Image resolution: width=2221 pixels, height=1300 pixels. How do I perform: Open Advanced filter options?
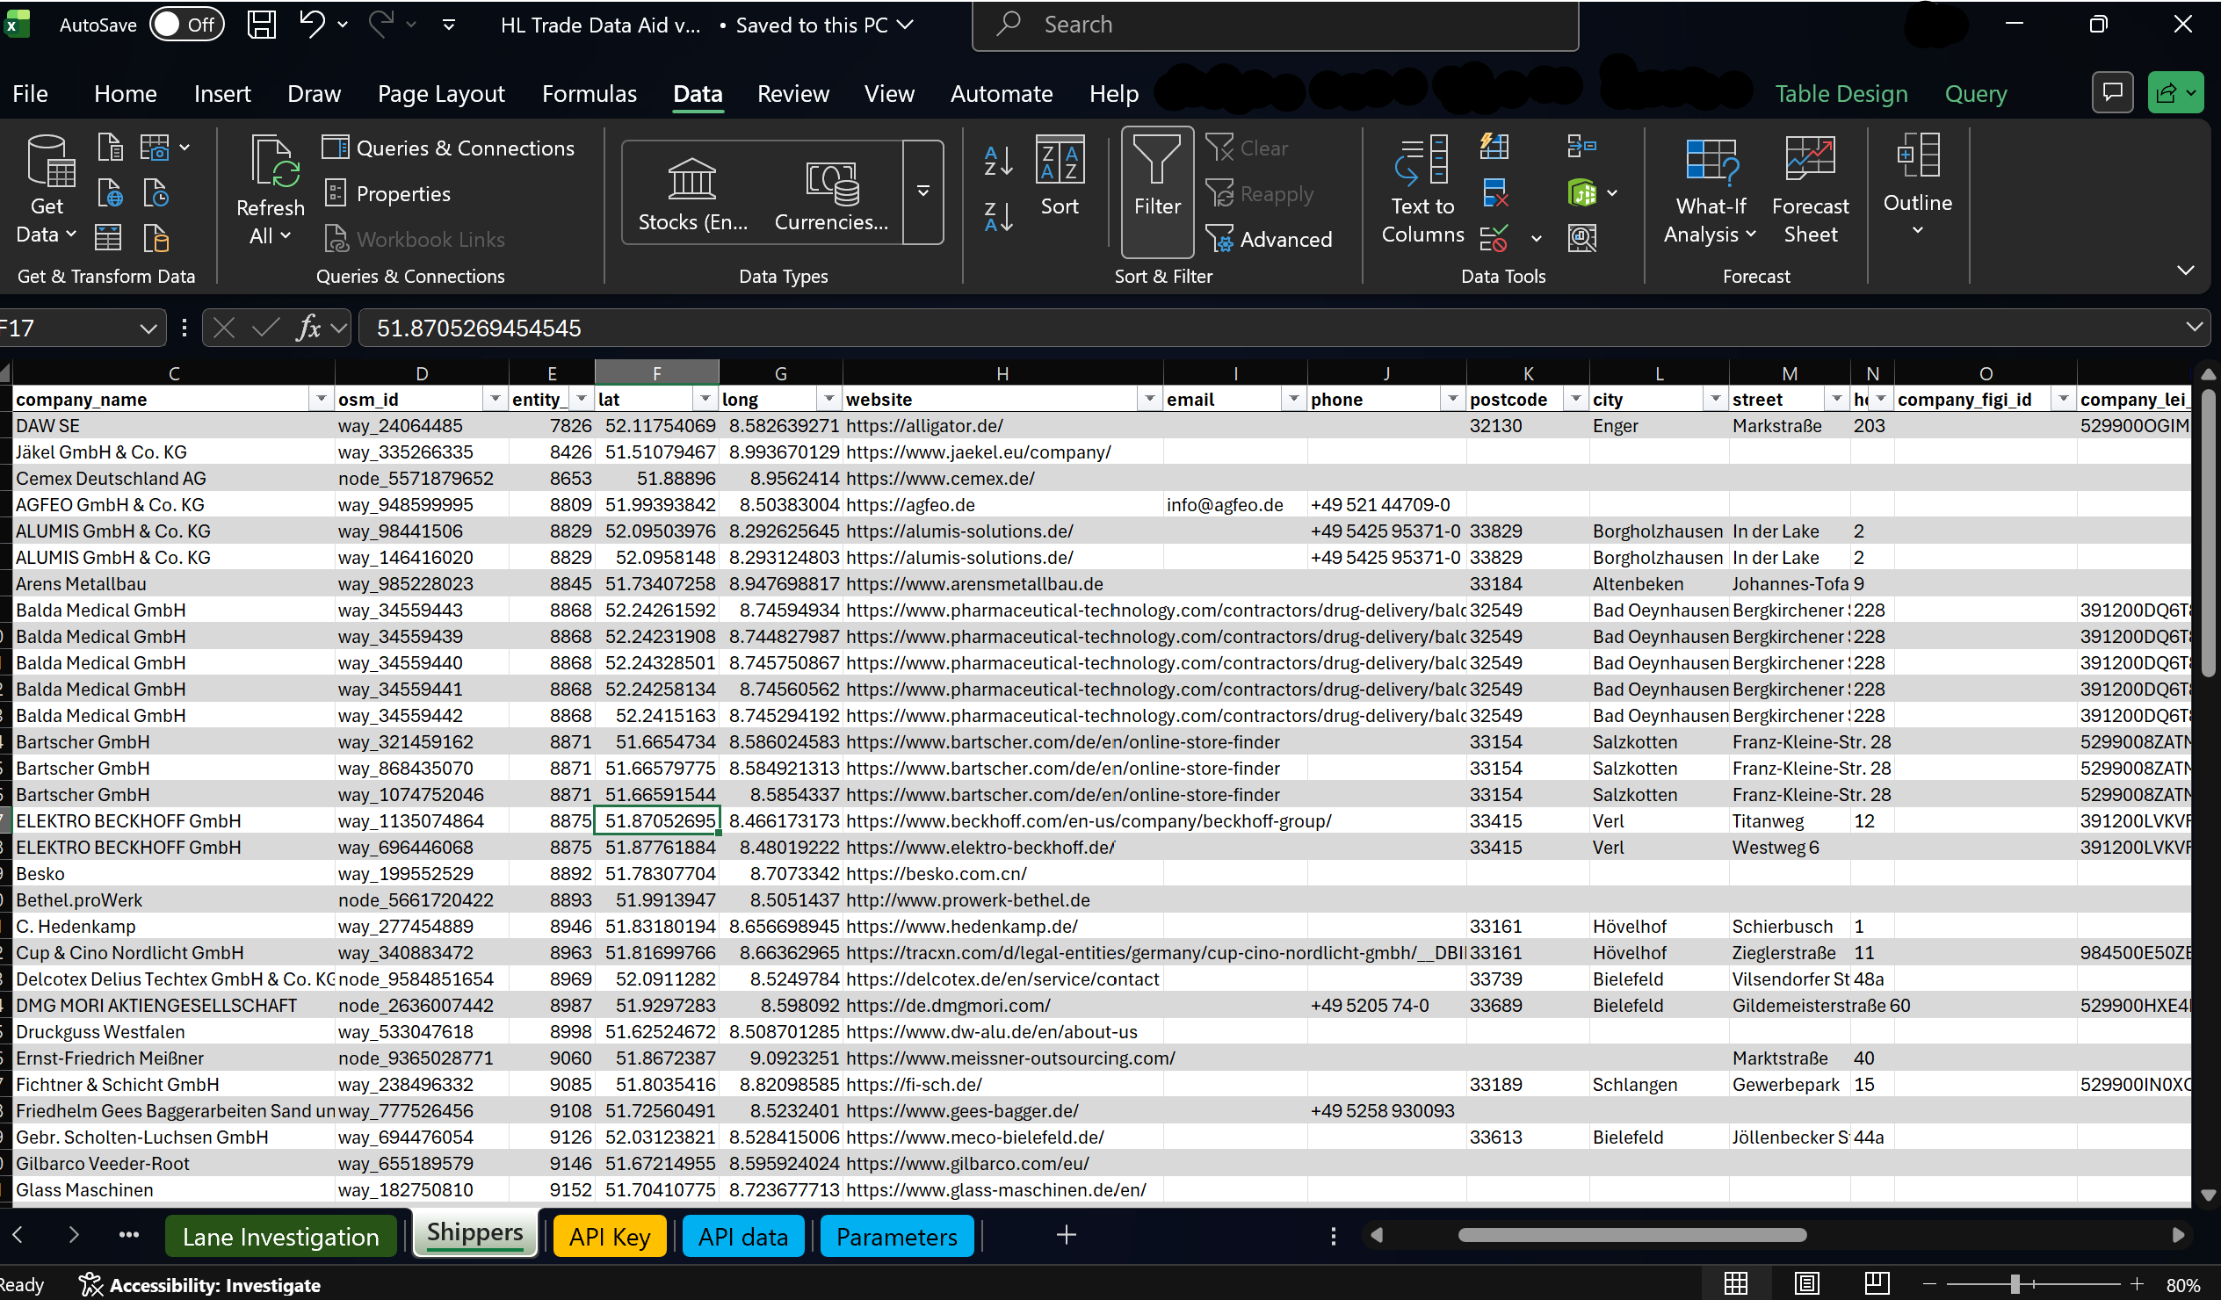[1269, 239]
